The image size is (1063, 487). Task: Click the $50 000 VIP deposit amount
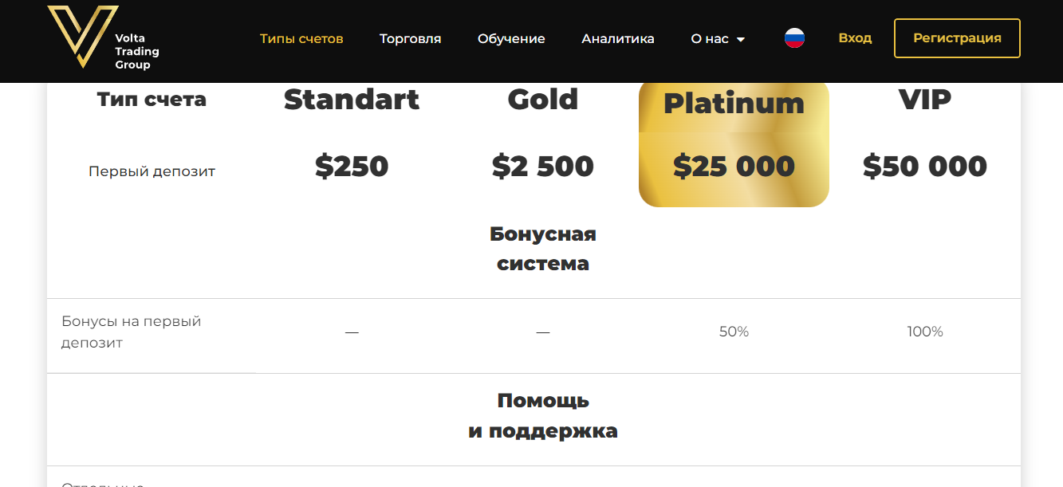[x=925, y=166]
